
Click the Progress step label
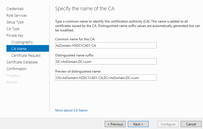(x=13, y=76)
